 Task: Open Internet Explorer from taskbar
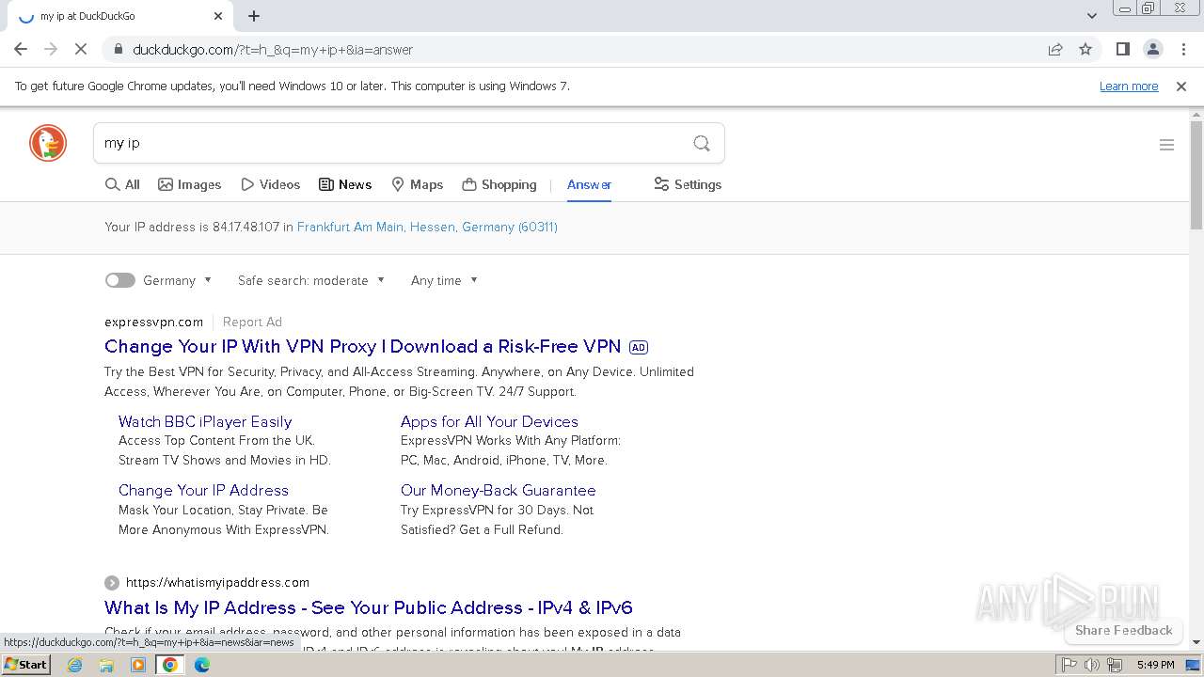click(x=75, y=665)
